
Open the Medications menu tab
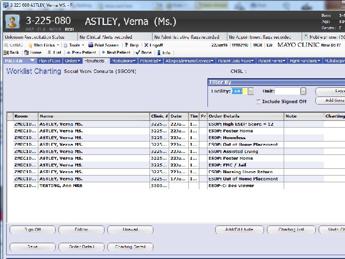pos(124,61)
